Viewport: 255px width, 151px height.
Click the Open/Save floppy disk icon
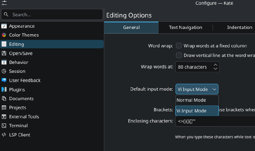click(4, 53)
